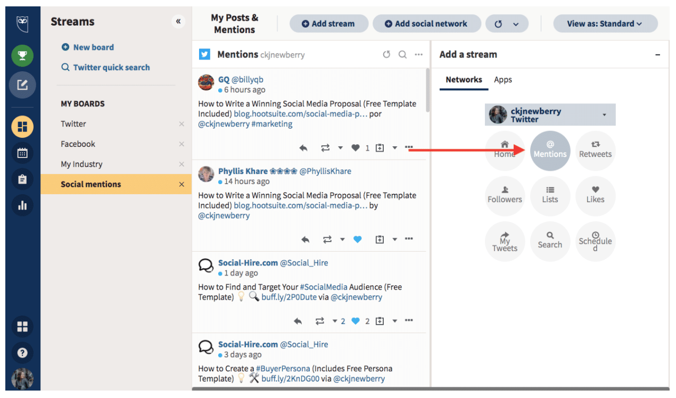Assign Phyllis Khare's tweet
Screen dimensions: 676x398
(x=380, y=240)
